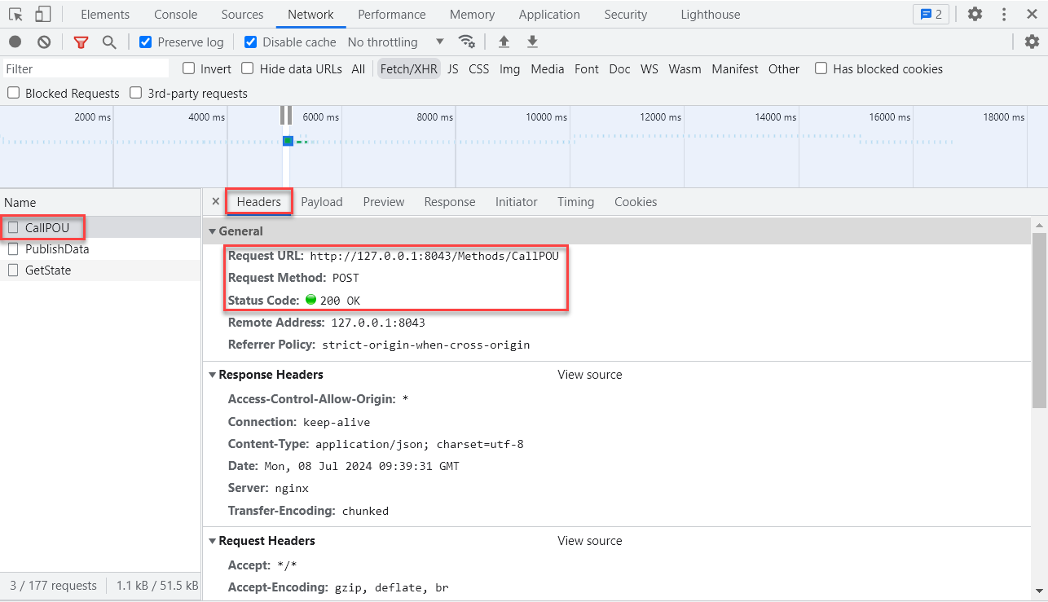Open Network panel settings gear
Image resolution: width=1048 pixels, height=602 pixels.
pos(1032,42)
